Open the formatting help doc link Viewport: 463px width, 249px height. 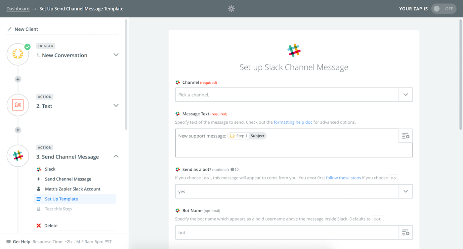(293, 122)
